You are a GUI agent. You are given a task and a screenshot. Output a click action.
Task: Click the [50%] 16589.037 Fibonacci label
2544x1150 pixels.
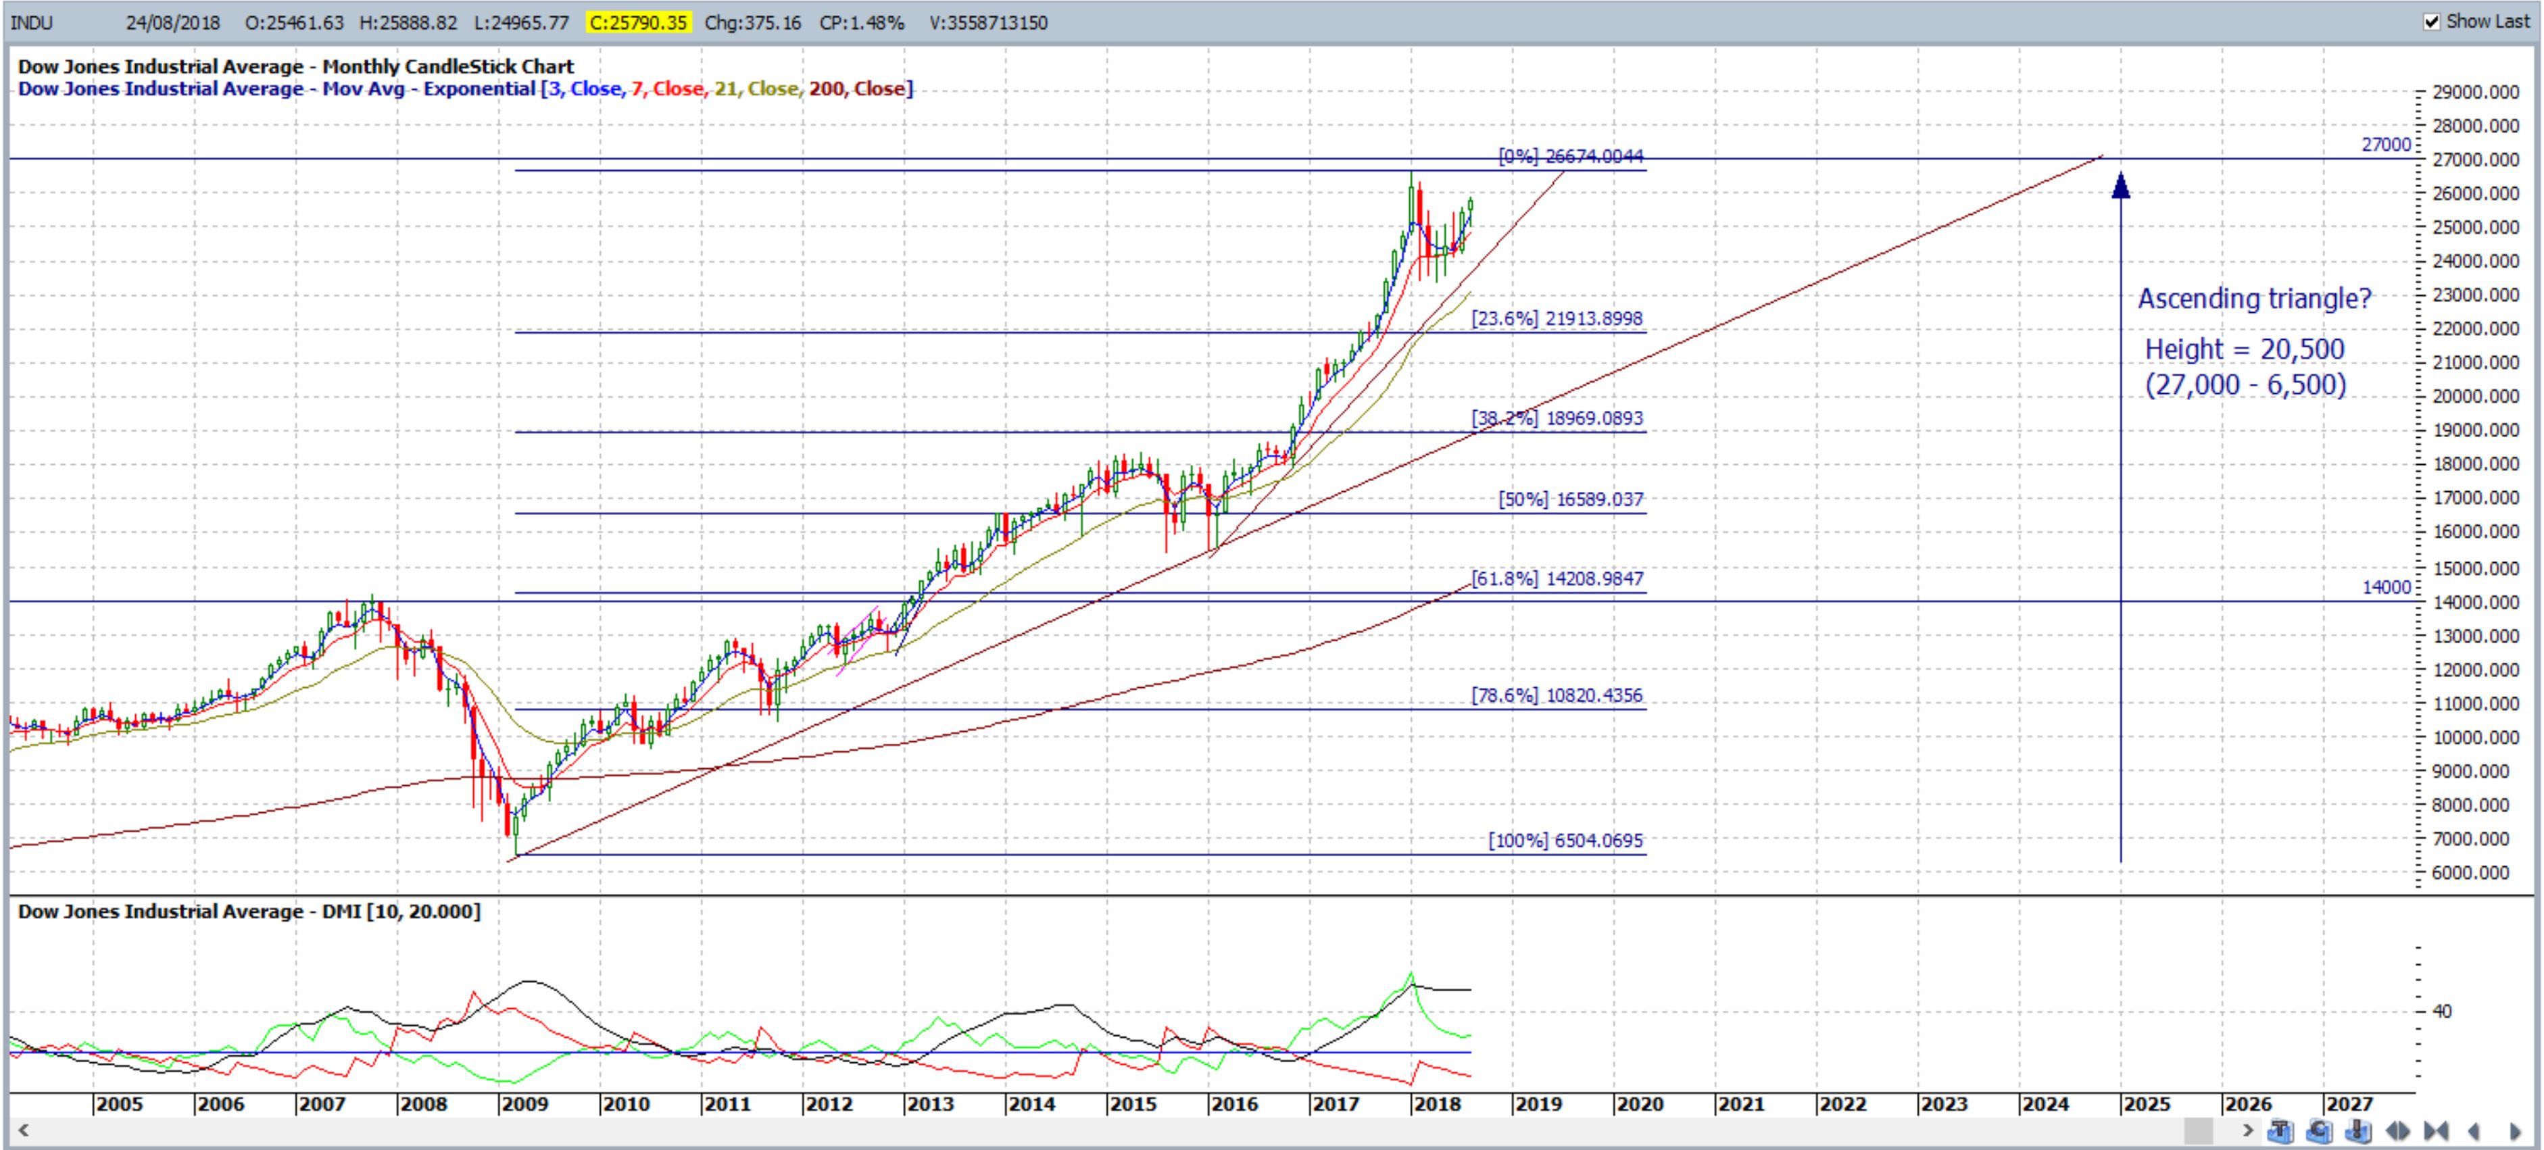[1570, 499]
